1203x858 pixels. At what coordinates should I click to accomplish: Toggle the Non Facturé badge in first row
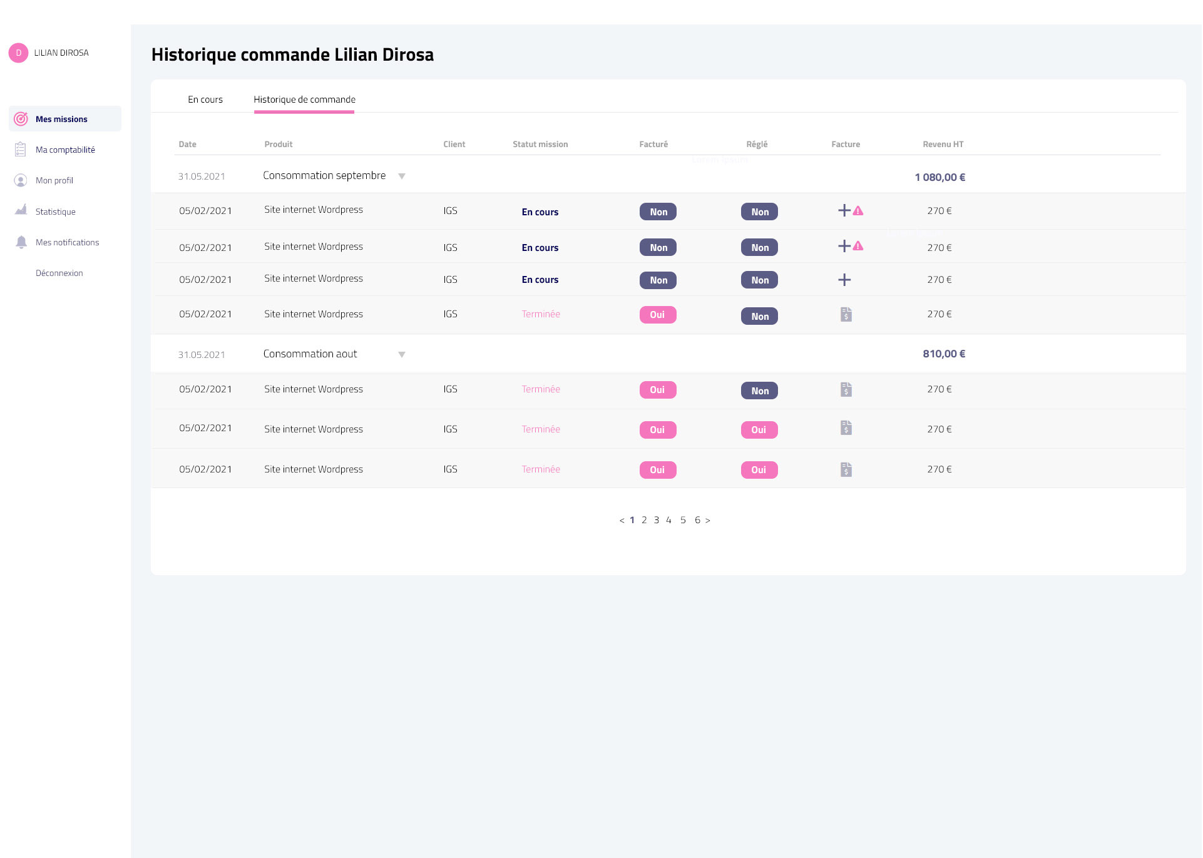coord(658,212)
